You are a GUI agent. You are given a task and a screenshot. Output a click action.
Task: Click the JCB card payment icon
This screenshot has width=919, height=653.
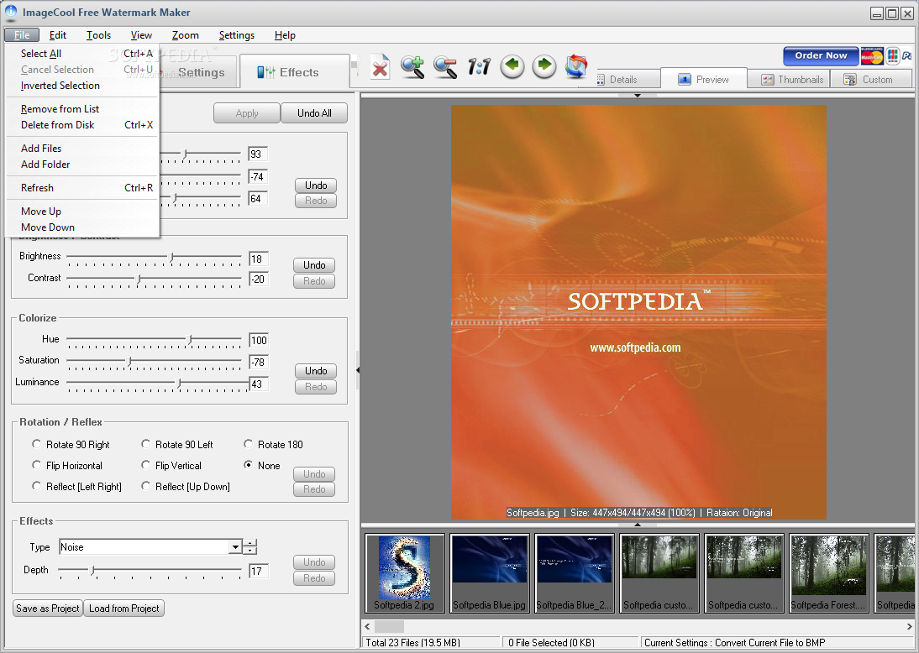893,56
